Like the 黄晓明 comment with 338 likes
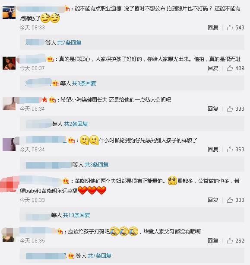250x265 pixels. coord(230,200)
